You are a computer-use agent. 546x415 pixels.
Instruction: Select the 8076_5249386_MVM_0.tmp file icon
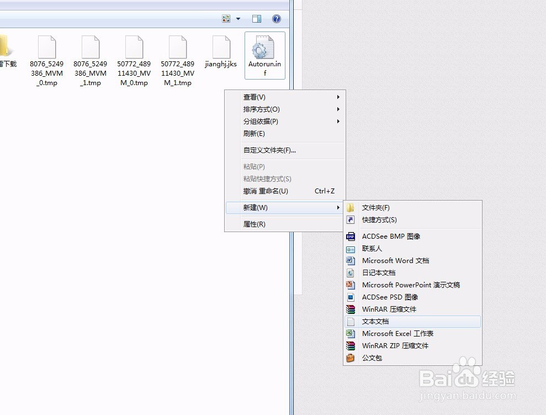point(47,46)
